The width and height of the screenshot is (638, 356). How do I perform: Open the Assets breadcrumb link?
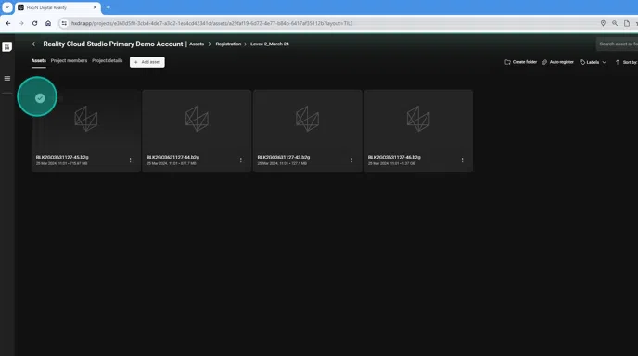tap(197, 44)
